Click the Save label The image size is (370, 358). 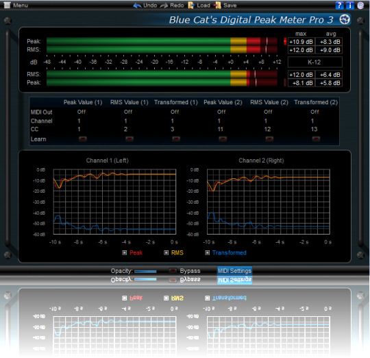(x=230, y=5)
